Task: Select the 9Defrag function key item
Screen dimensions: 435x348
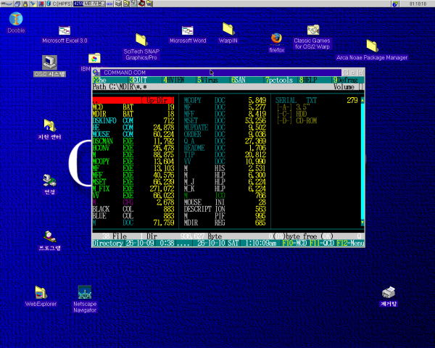Action: coord(346,80)
